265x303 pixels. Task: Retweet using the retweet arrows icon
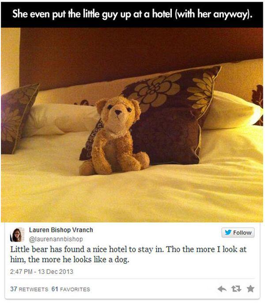[236, 289]
